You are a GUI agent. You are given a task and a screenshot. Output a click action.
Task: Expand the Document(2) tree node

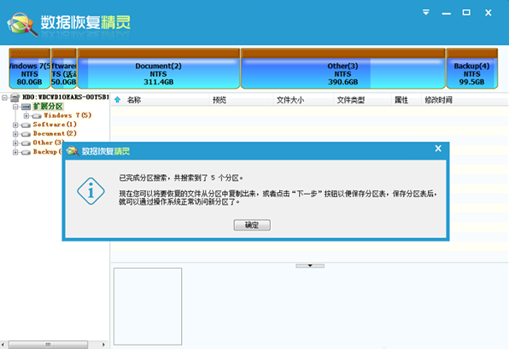(15, 134)
